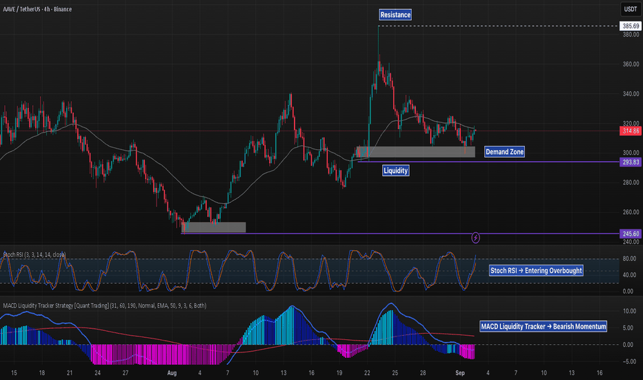Click the lightning bolt event icon
The width and height of the screenshot is (643, 380).
475,238
